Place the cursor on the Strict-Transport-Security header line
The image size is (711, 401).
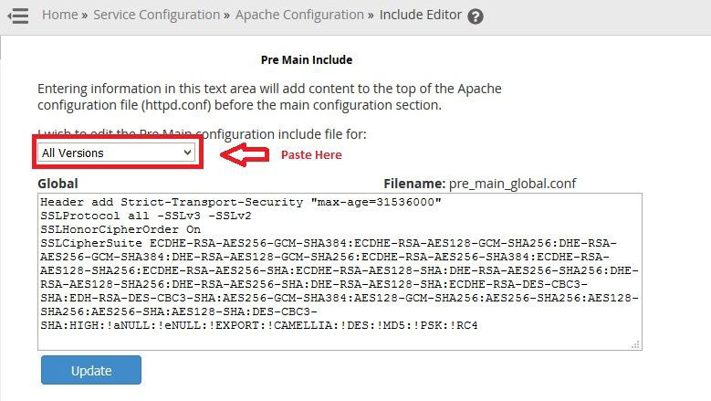point(240,202)
